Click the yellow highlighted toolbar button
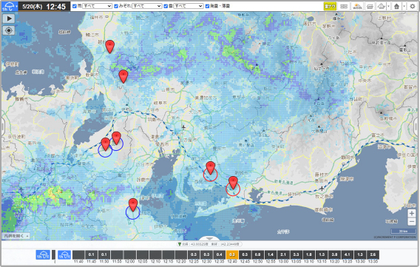 click(330, 6)
